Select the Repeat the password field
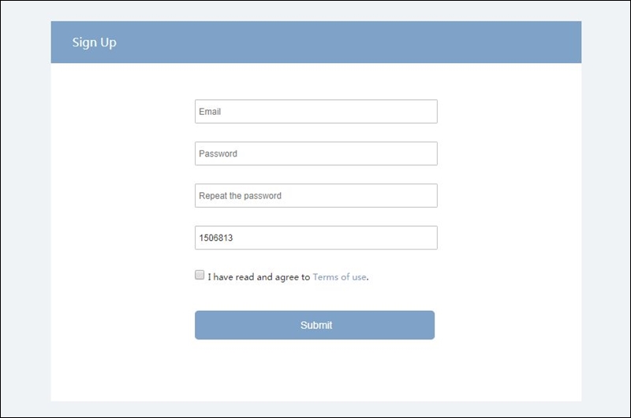The width and height of the screenshot is (631, 418). (316, 195)
